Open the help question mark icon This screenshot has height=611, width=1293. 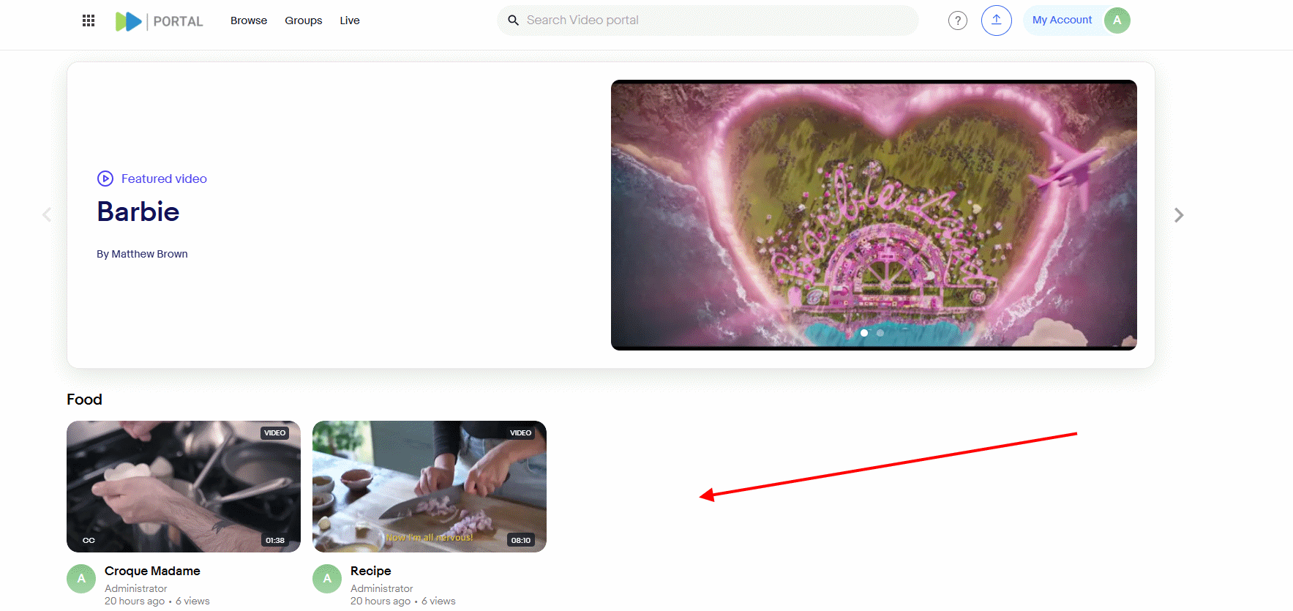point(958,20)
